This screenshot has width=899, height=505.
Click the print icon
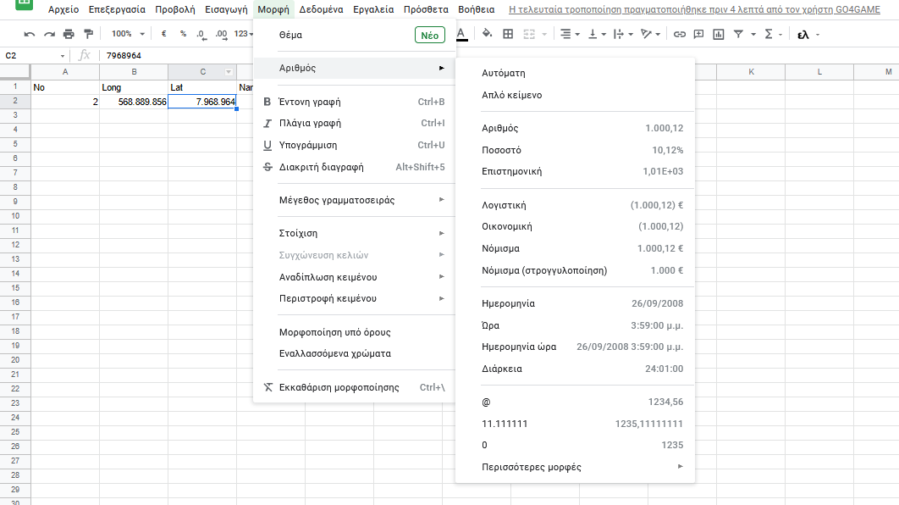pyautogui.click(x=69, y=35)
